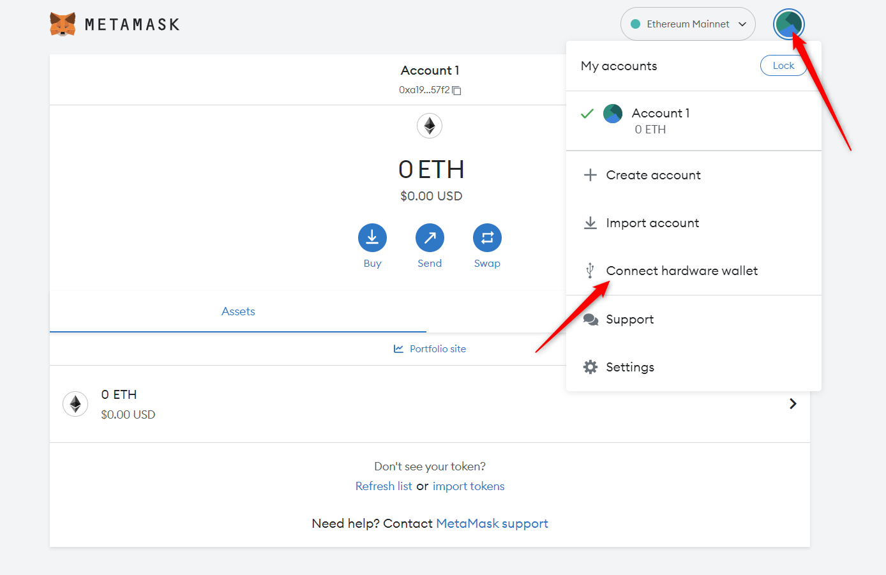Viewport: 886px width, 575px height.
Task: Select Account 1 in My accounts
Action: pyautogui.click(x=660, y=121)
